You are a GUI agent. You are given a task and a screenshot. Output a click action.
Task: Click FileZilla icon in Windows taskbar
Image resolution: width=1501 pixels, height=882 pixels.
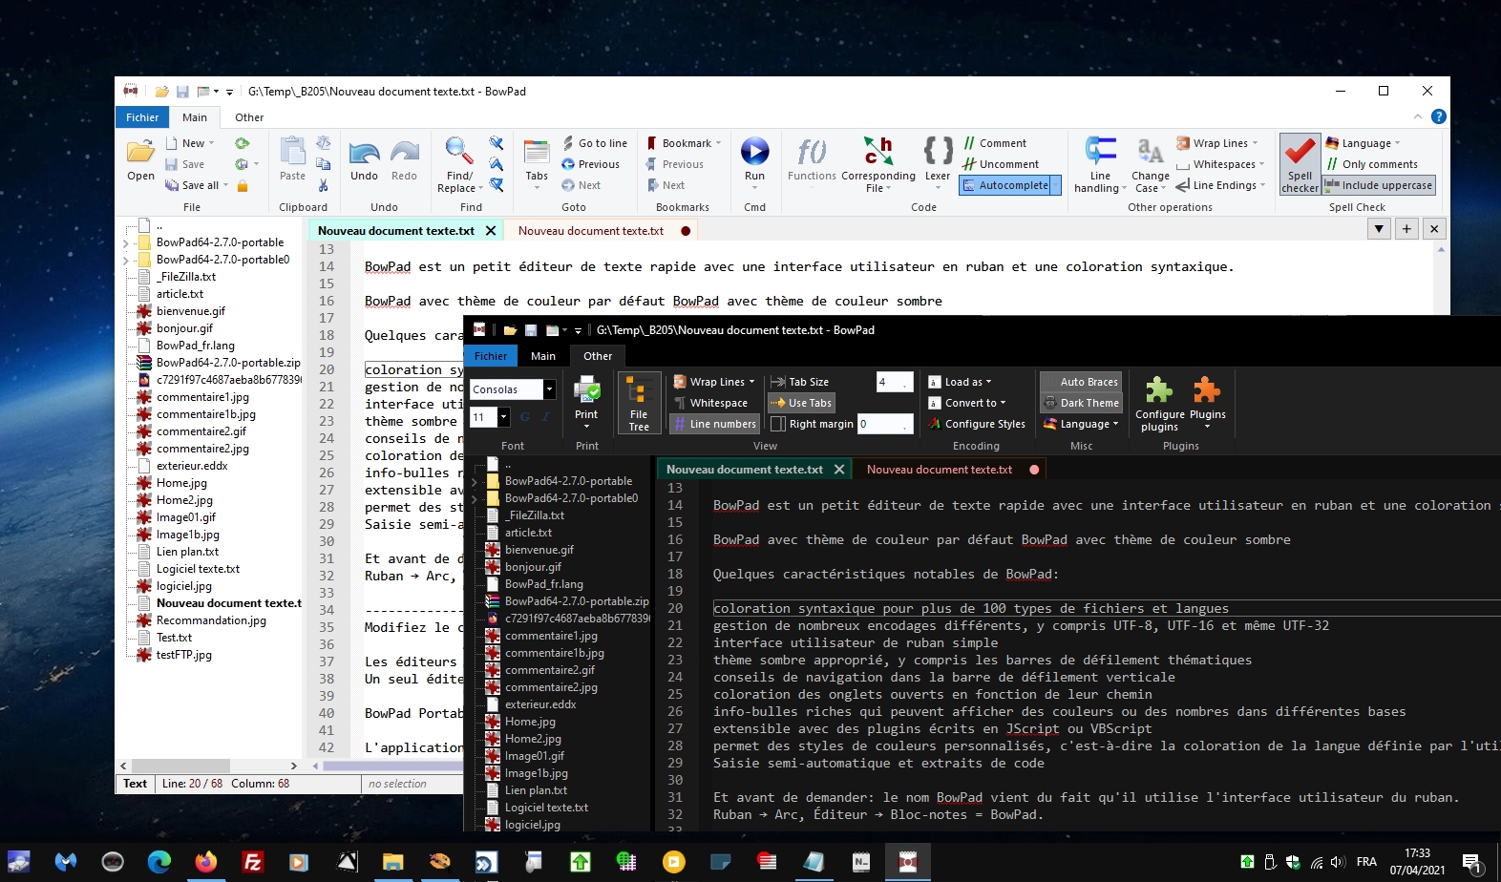point(252,862)
